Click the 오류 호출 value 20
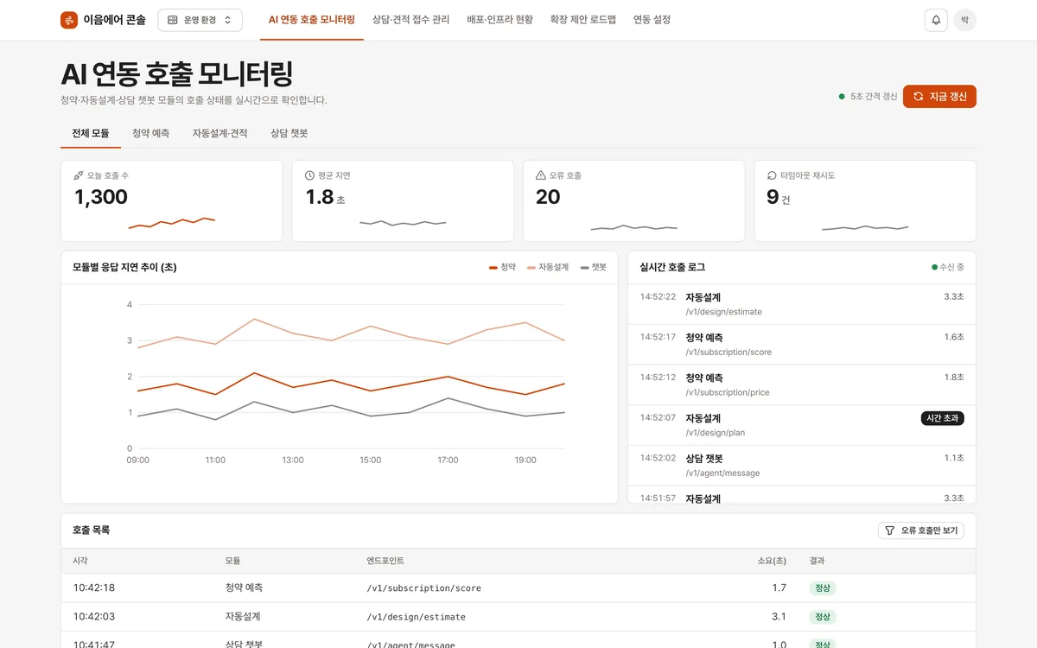Viewport: 1037px width, 648px height. click(548, 197)
